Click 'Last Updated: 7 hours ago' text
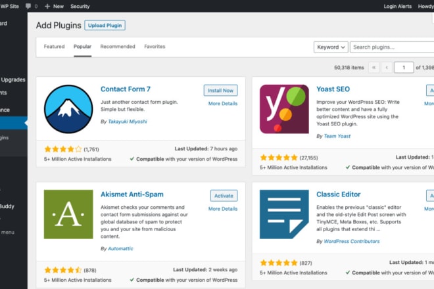This screenshot has height=289, width=434. (x=206, y=149)
